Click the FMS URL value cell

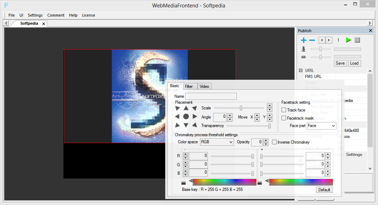pyautogui.click(x=351, y=77)
